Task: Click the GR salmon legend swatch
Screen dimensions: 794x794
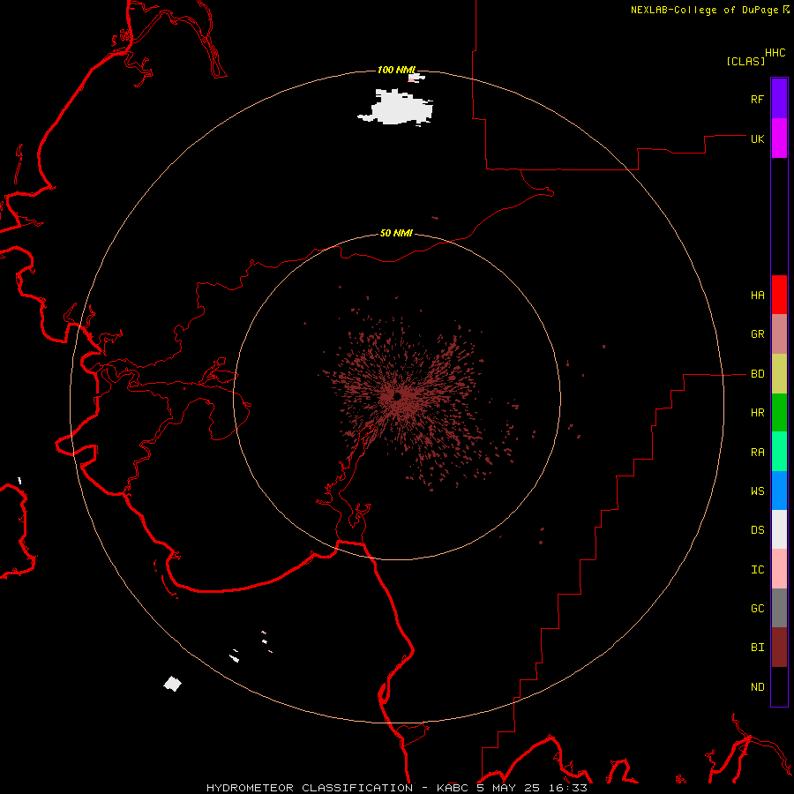Action: coord(779,334)
